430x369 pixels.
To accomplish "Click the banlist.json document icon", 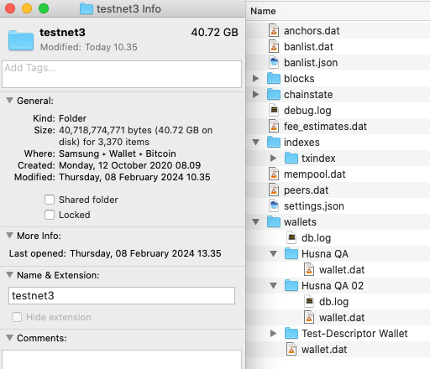I will click(274, 62).
